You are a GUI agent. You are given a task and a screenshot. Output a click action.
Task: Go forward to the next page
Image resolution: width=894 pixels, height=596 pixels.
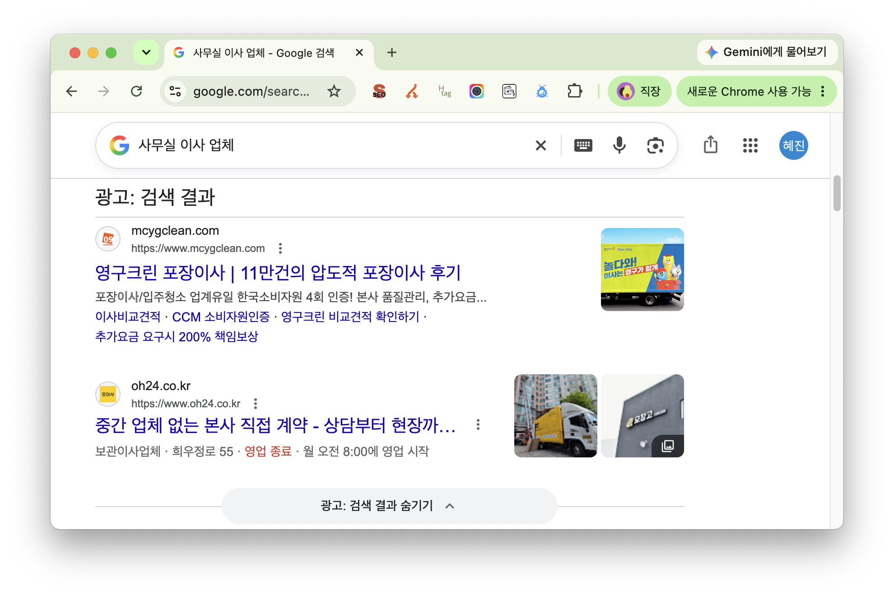[104, 91]
